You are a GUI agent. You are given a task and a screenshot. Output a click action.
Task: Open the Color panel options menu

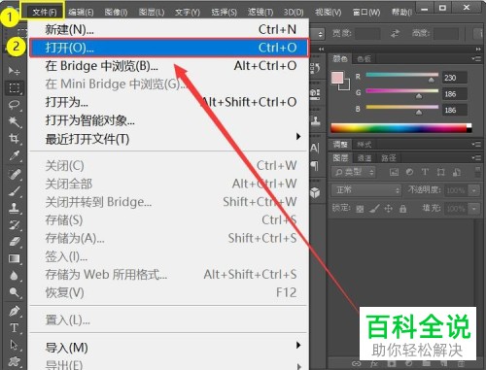pyautogui.click(x=476, y=59)
